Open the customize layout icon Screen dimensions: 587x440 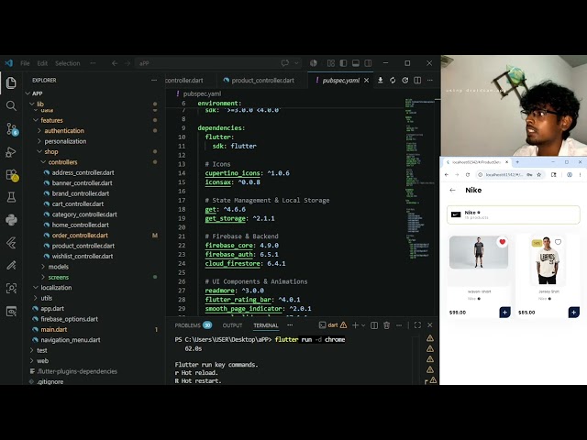click(x=331, y=63)
